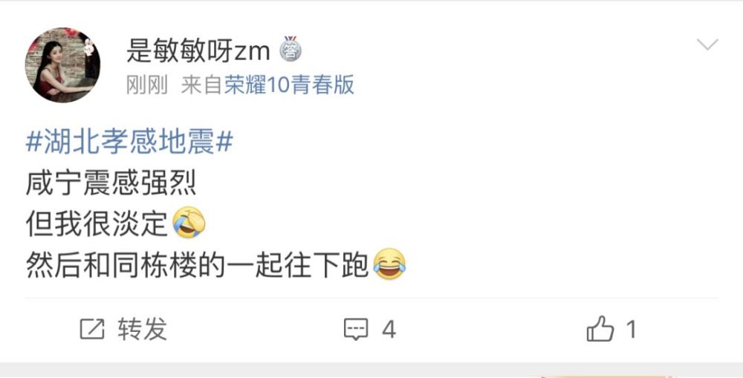743x378 pixels.
Task: Tap the 转发 repost label
Action: click(142, 329)
